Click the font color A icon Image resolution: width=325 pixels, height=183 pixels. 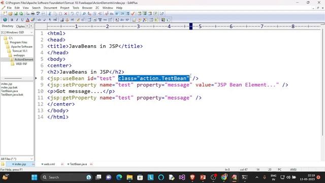point(27,20)
